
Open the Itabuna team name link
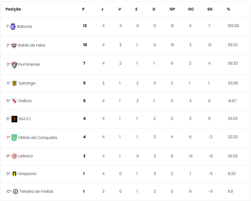coord(25,26)
